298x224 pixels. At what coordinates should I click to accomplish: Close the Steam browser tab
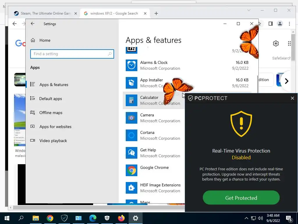coord(76,13)
